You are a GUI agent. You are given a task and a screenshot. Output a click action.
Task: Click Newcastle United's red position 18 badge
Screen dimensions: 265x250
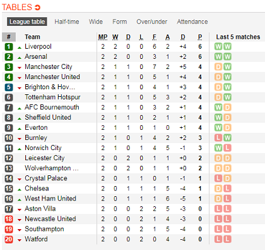coord(9,219)
